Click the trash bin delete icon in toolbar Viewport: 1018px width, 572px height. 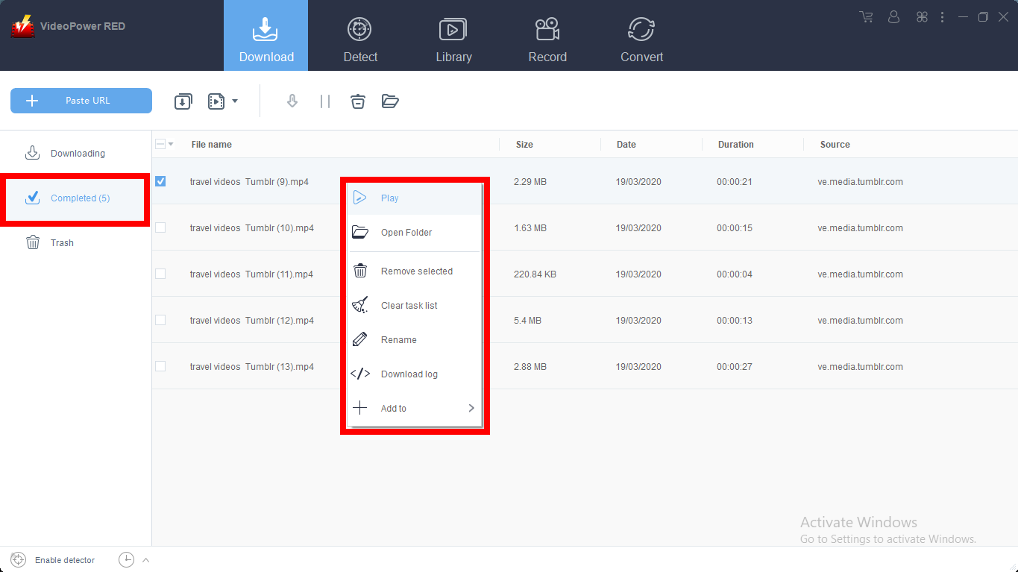coord(358,101)
